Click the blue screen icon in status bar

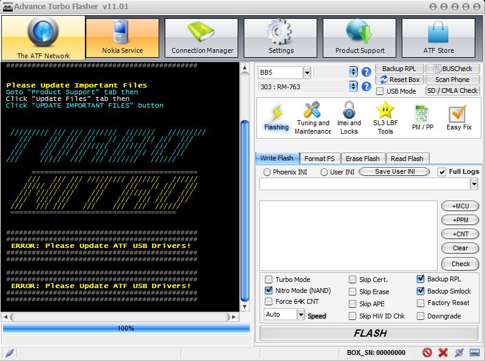coord(474,352)
